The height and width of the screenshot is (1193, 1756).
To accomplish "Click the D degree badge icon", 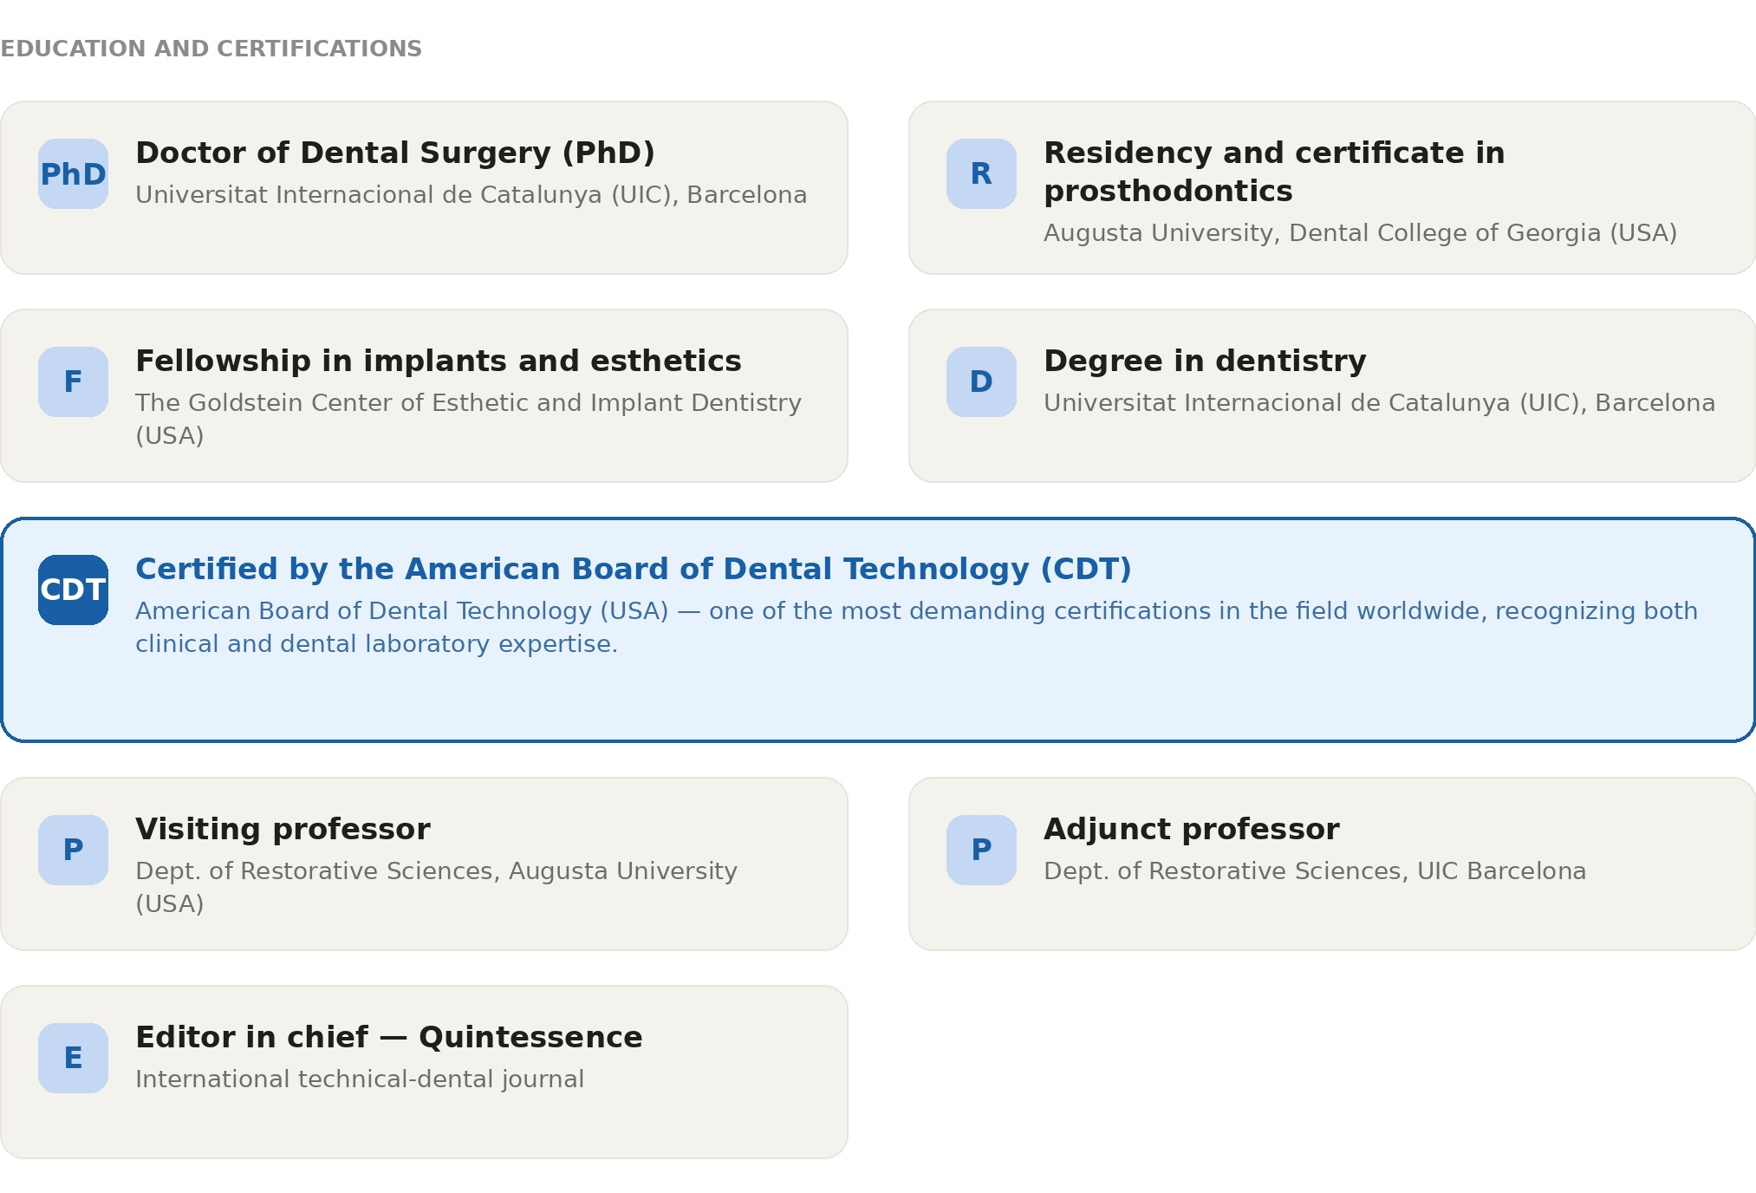I will [981, 381].
